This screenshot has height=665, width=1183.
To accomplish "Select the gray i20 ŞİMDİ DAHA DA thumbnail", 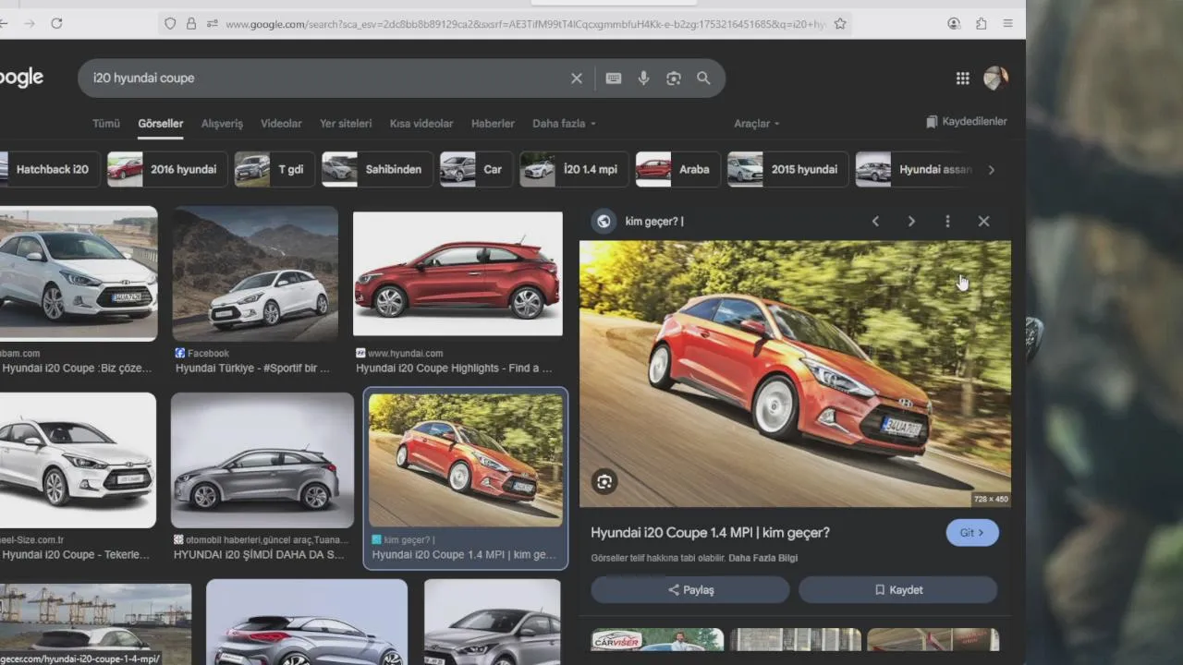I will click(x=262, y=461).
